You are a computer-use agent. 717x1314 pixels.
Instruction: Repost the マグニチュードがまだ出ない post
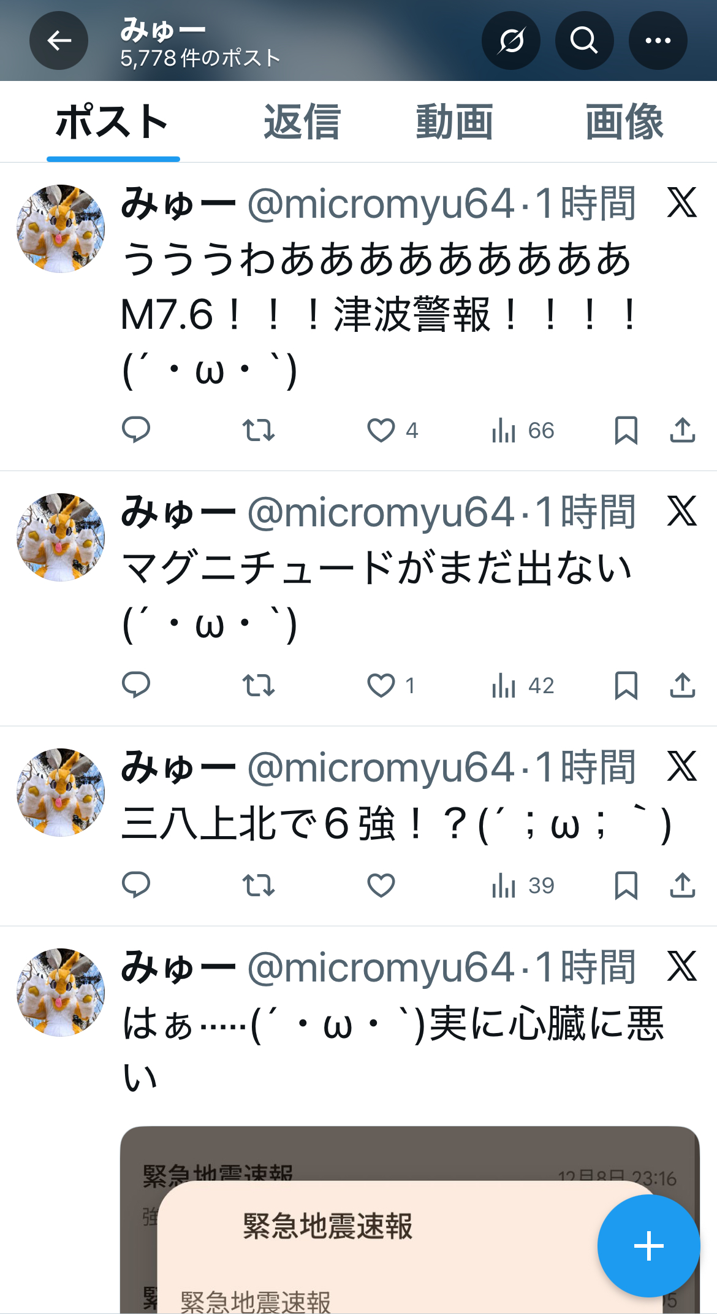point(258,685)
